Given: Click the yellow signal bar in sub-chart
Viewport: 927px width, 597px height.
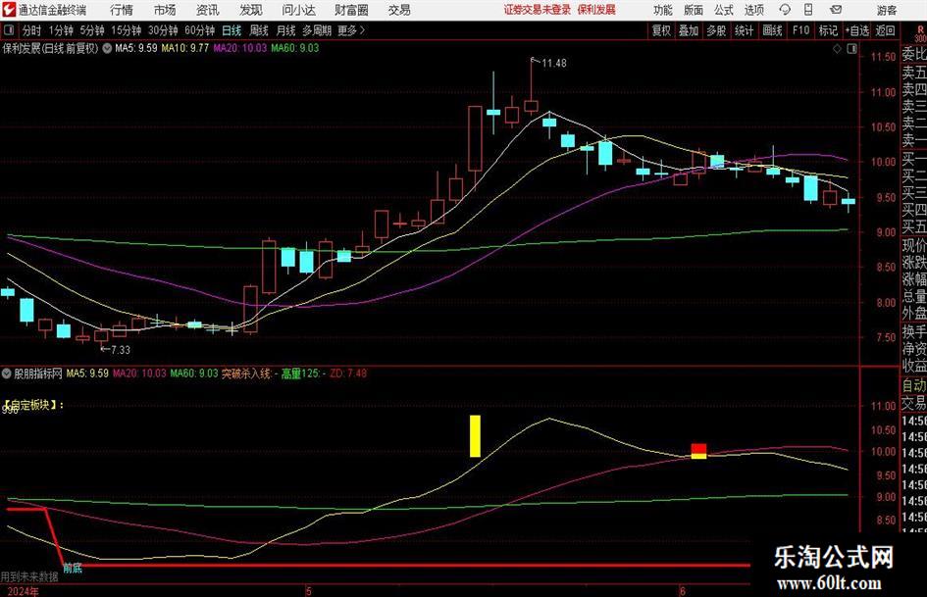Looking at the screenshot, I should click(x=475, y=436).
